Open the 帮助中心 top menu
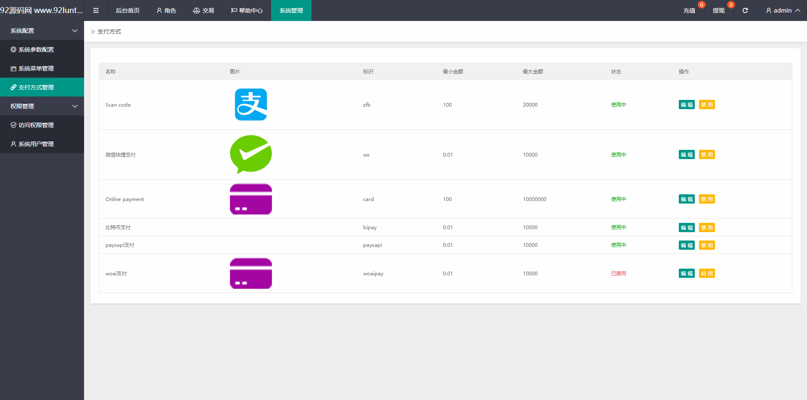Screen dimensions: 807x400 click(x=247, y=10)
